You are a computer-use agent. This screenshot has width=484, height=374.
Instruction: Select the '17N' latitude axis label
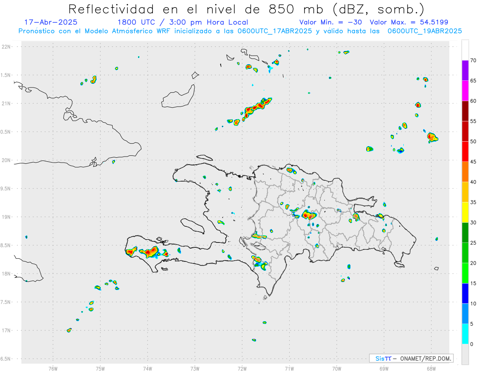pyautogui.click(x=7, y=330)
